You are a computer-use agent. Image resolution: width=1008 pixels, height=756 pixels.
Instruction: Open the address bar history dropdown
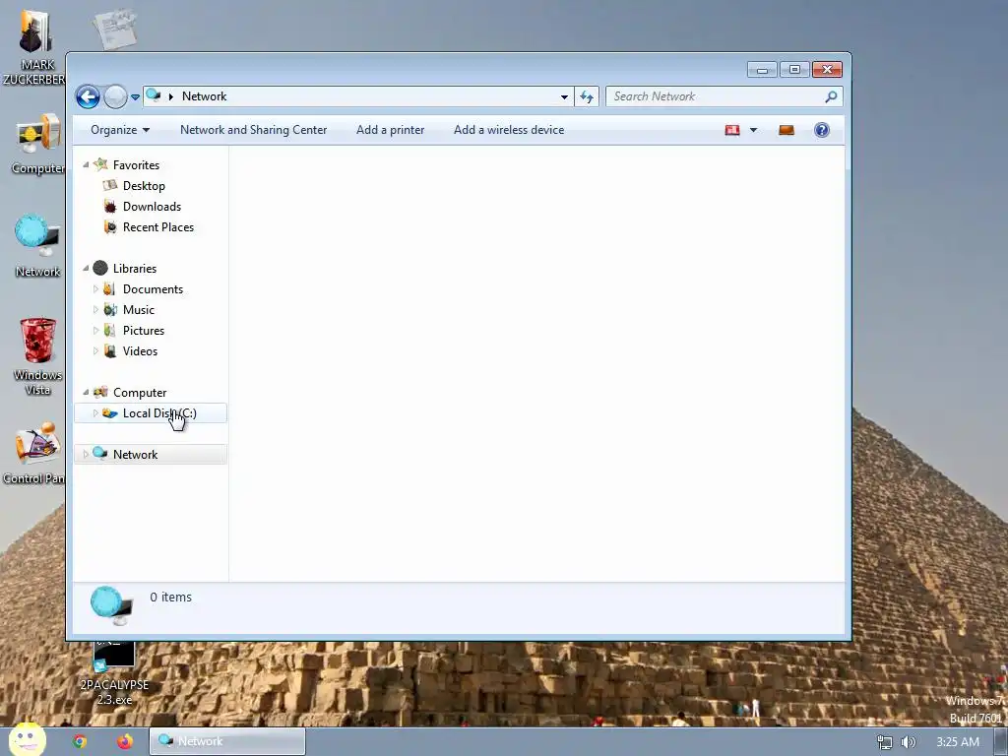tap(564, 97)
